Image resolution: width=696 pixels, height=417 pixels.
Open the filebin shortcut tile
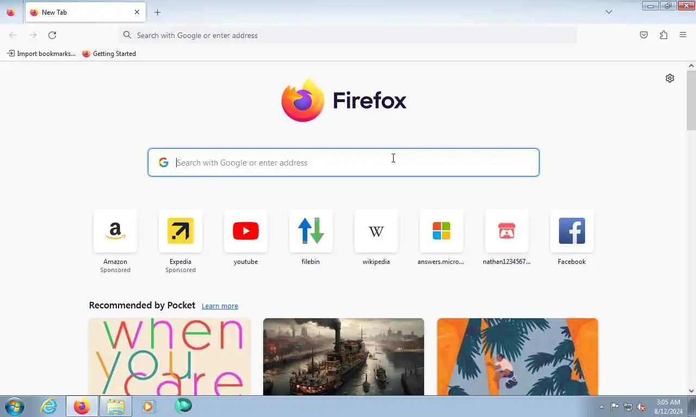pos(311,231)
